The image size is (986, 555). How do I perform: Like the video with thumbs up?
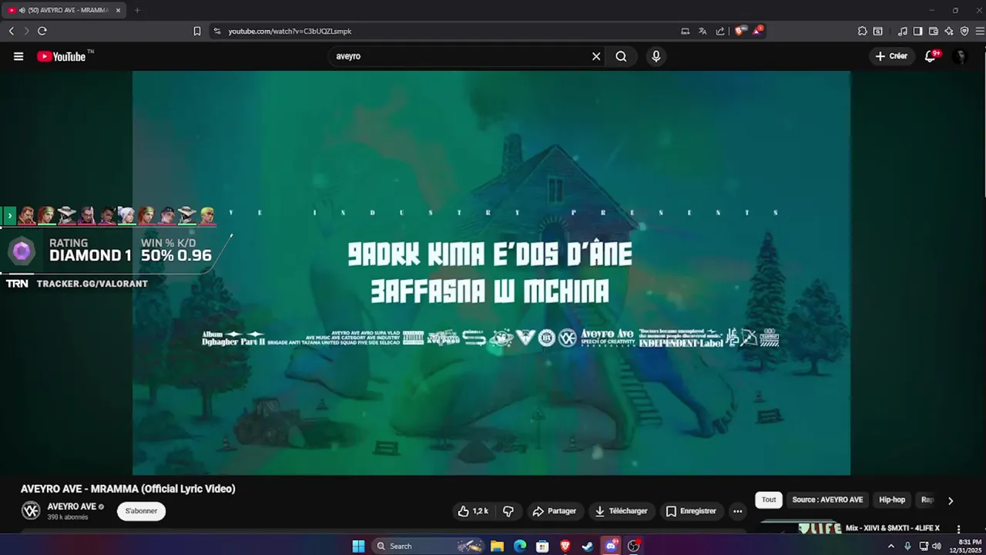tap(473, 511)
